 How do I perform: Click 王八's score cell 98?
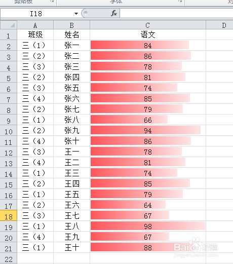click(x=148, y=227)
